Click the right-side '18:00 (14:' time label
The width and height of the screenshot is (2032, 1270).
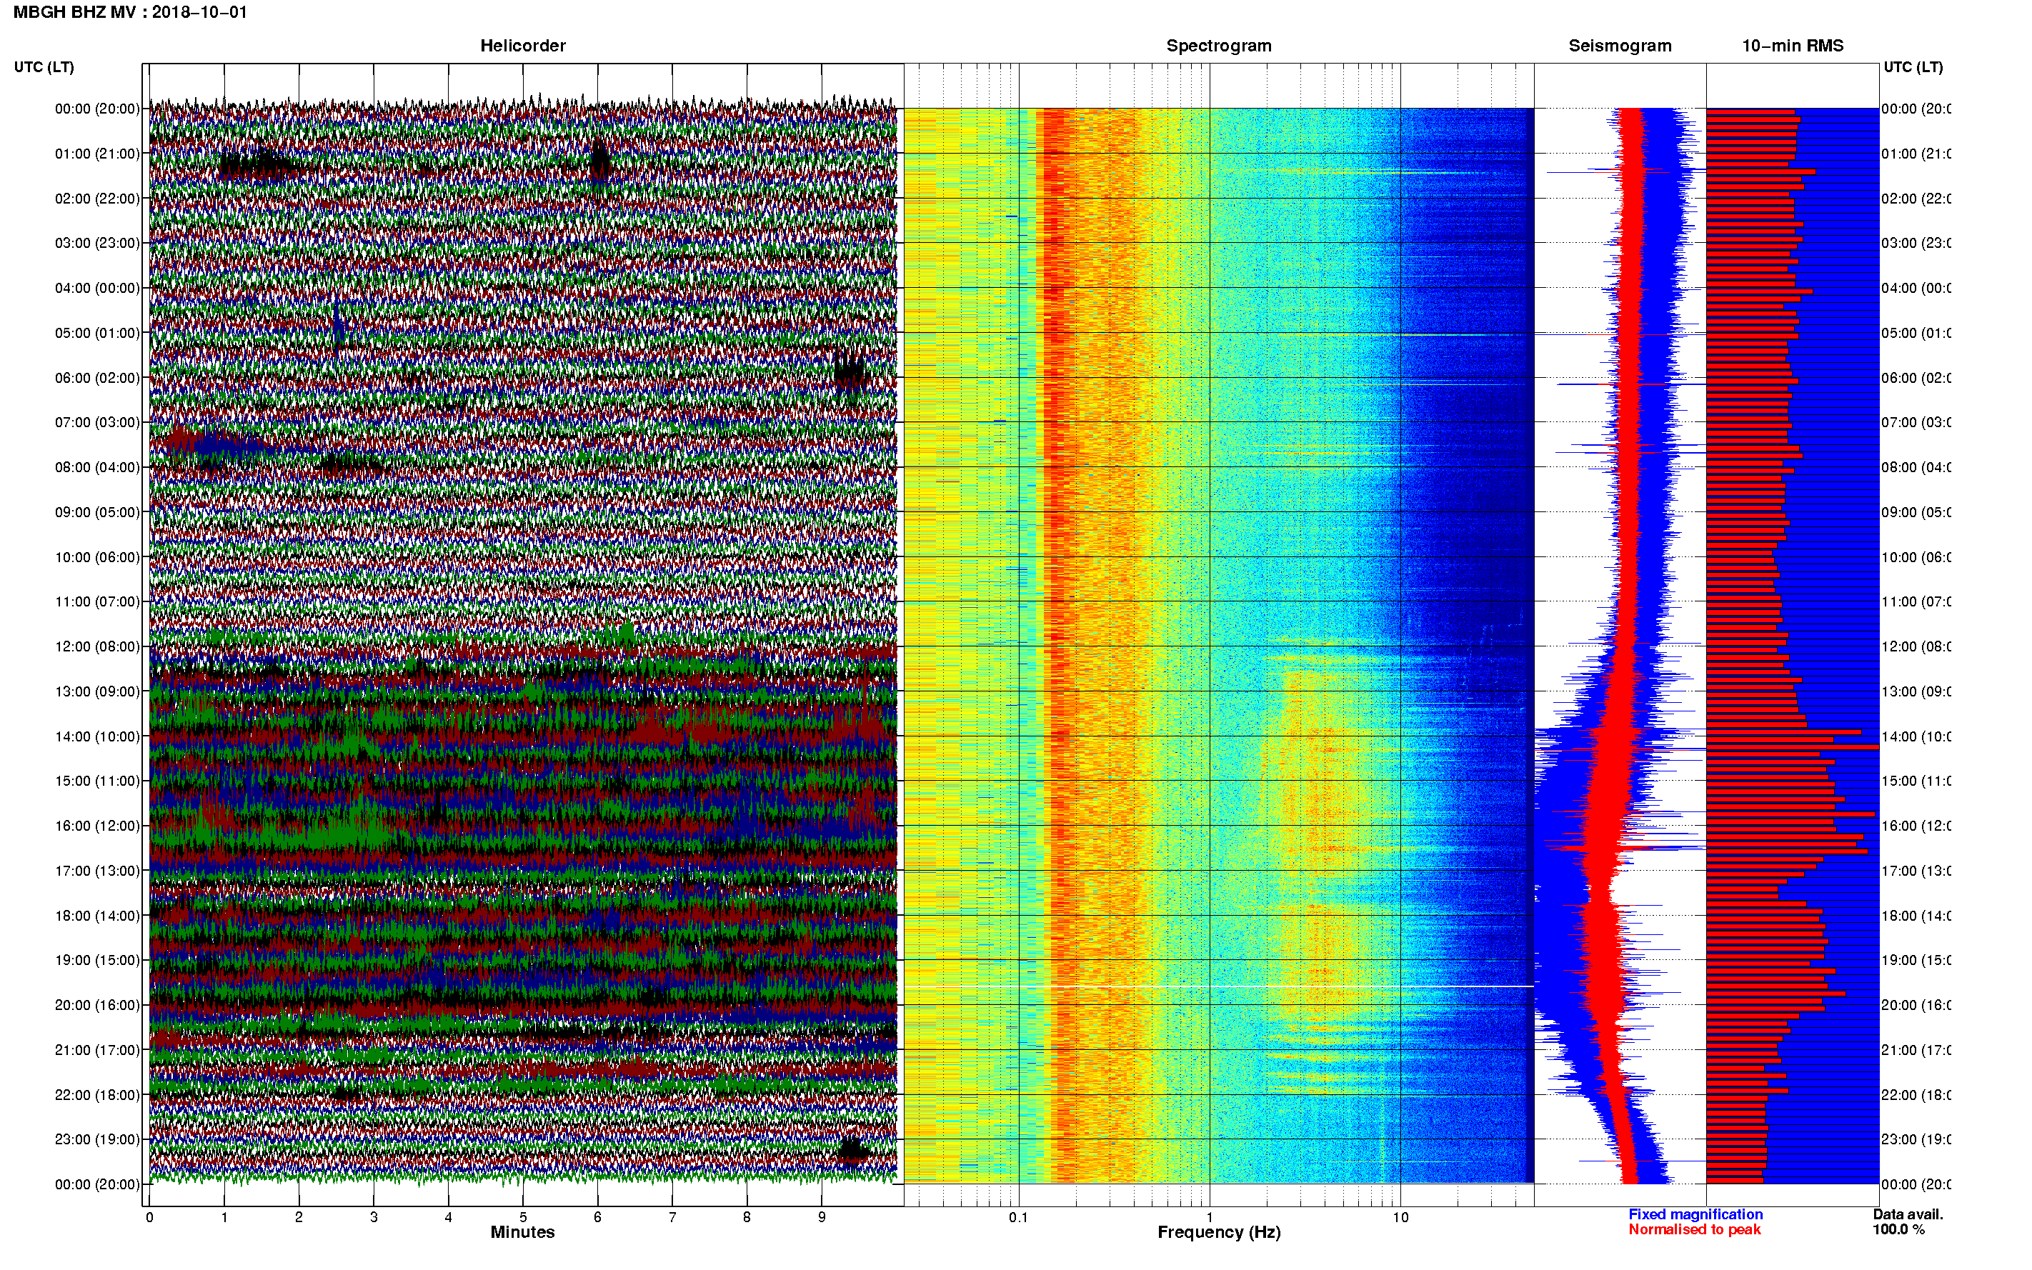coord(1916,916)
